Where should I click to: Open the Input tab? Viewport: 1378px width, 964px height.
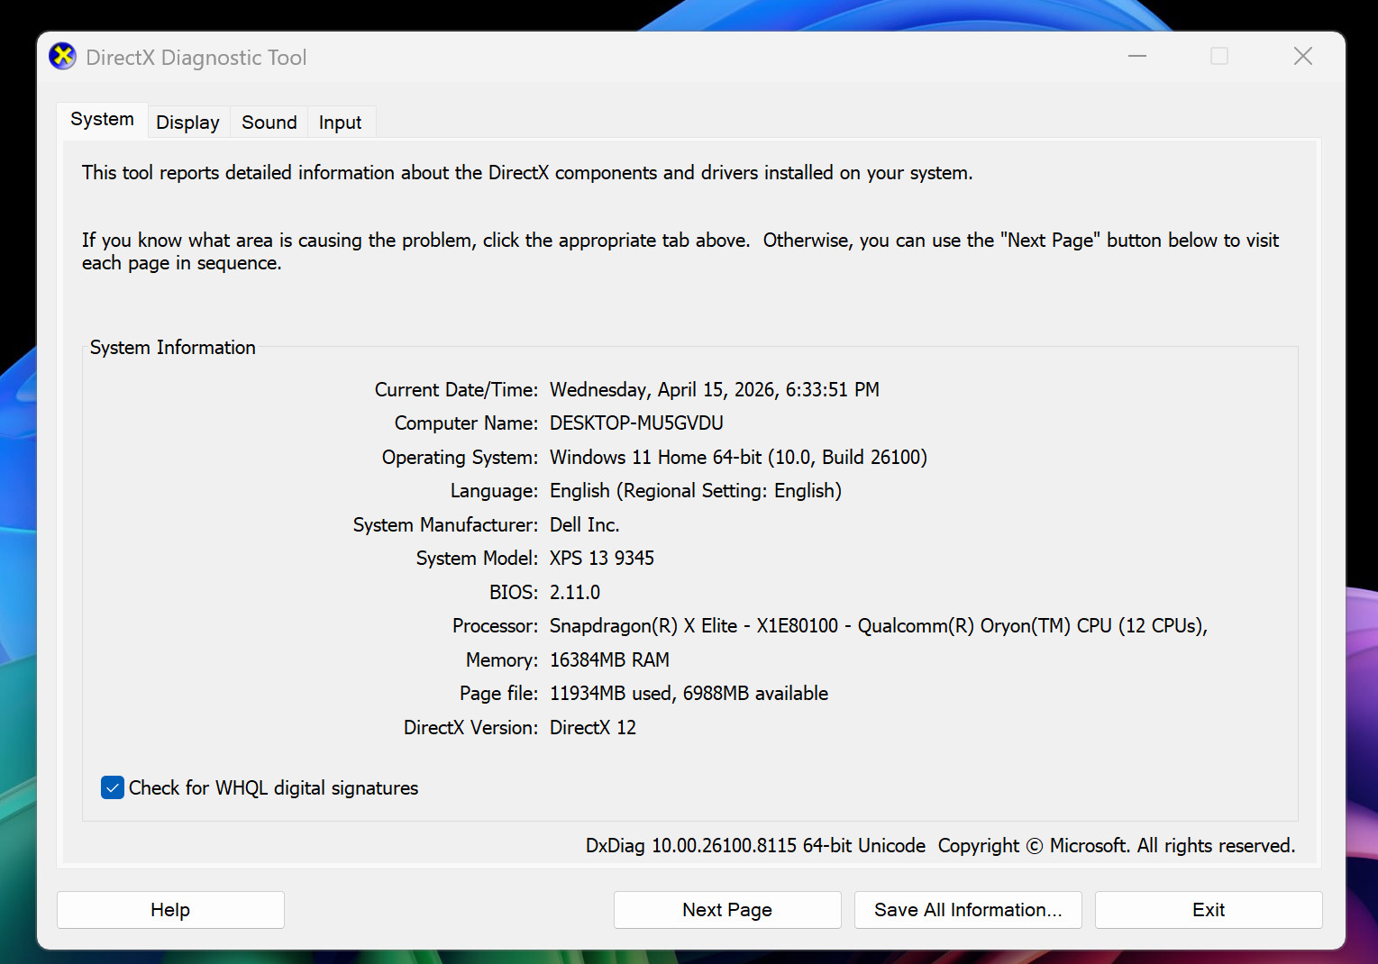pos(340,122)
